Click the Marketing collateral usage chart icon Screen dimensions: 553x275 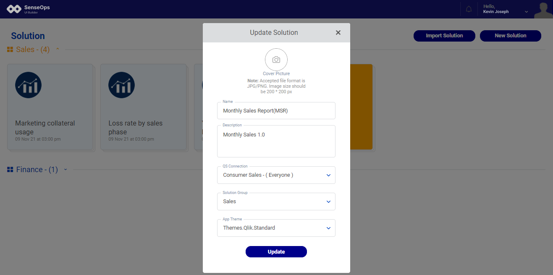click(x=28, y=85)
